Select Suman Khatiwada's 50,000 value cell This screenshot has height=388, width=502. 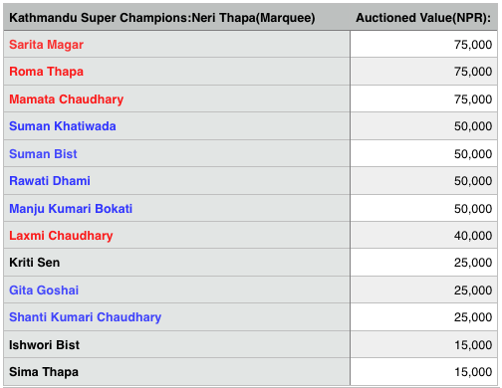[x=423, y=126]
